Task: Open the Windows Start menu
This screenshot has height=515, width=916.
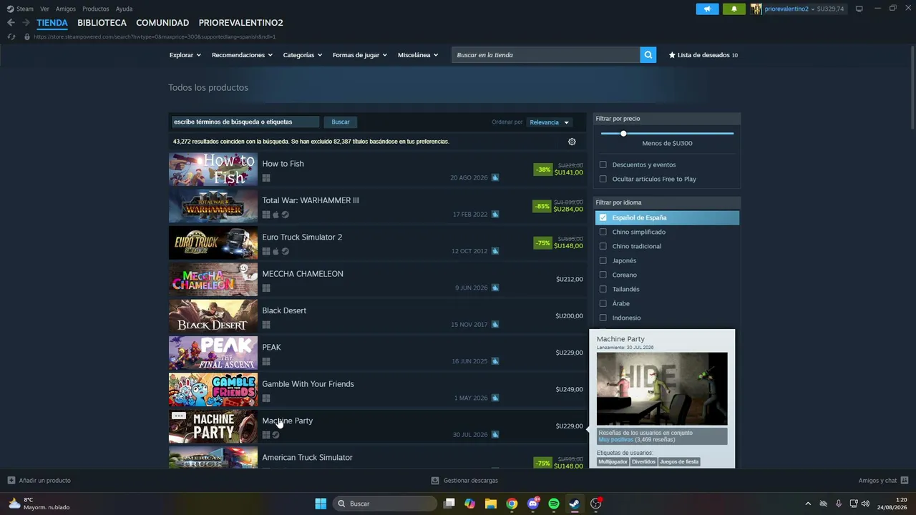Action: [321, 504]
